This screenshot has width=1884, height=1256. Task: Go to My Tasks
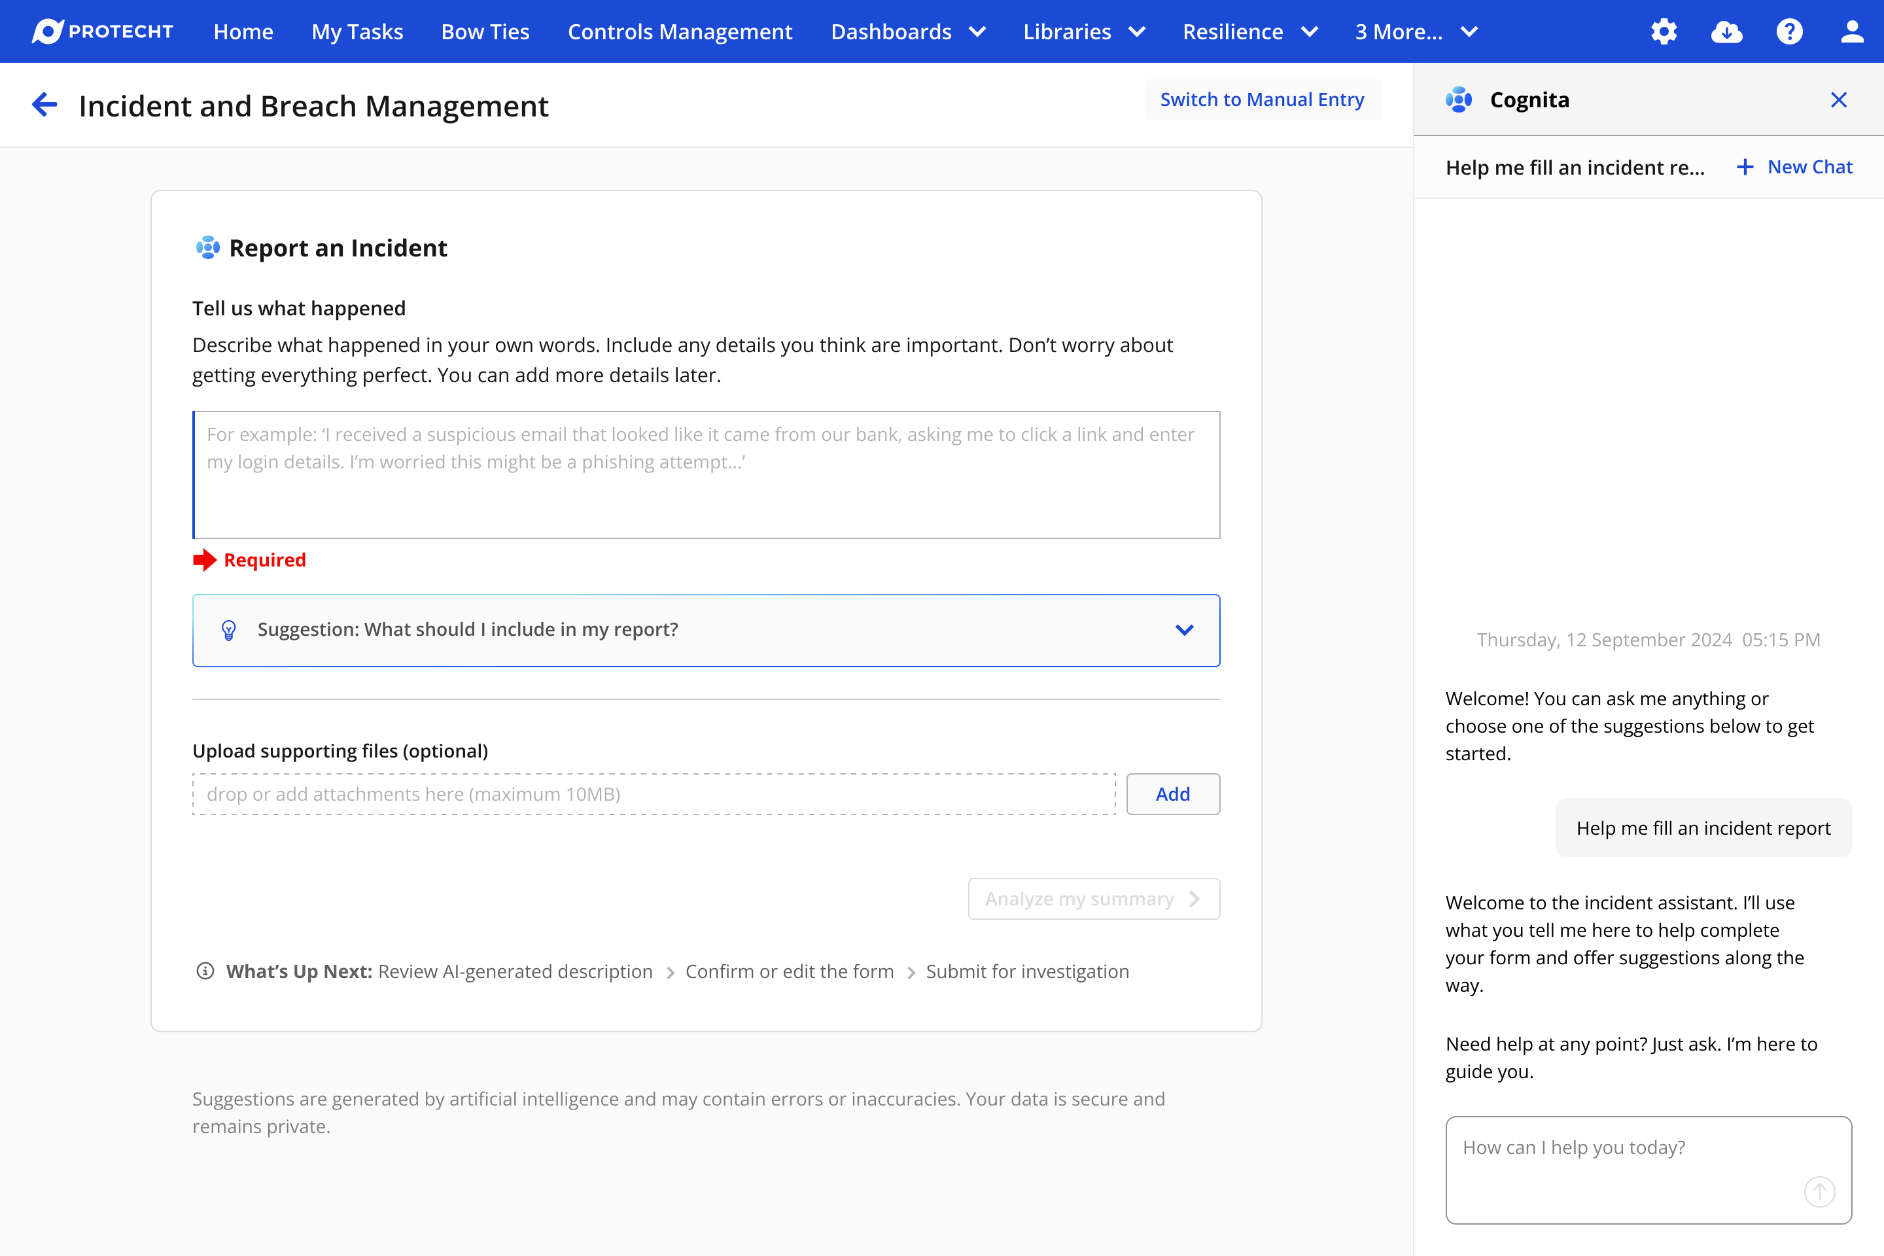357,31
